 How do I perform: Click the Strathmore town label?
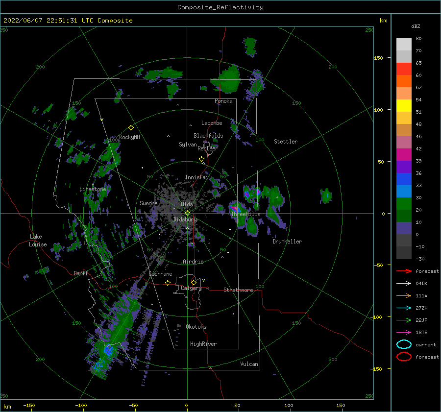[x=238, y=290]
